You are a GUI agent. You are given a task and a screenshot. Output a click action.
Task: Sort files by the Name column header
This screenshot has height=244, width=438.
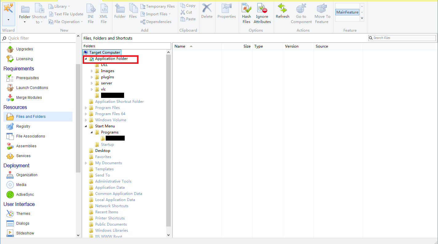pos(180,46)
